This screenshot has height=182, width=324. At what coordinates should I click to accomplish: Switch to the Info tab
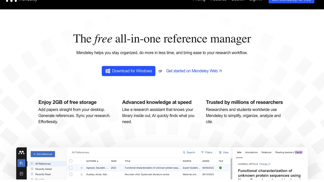[x=239, y=152]
